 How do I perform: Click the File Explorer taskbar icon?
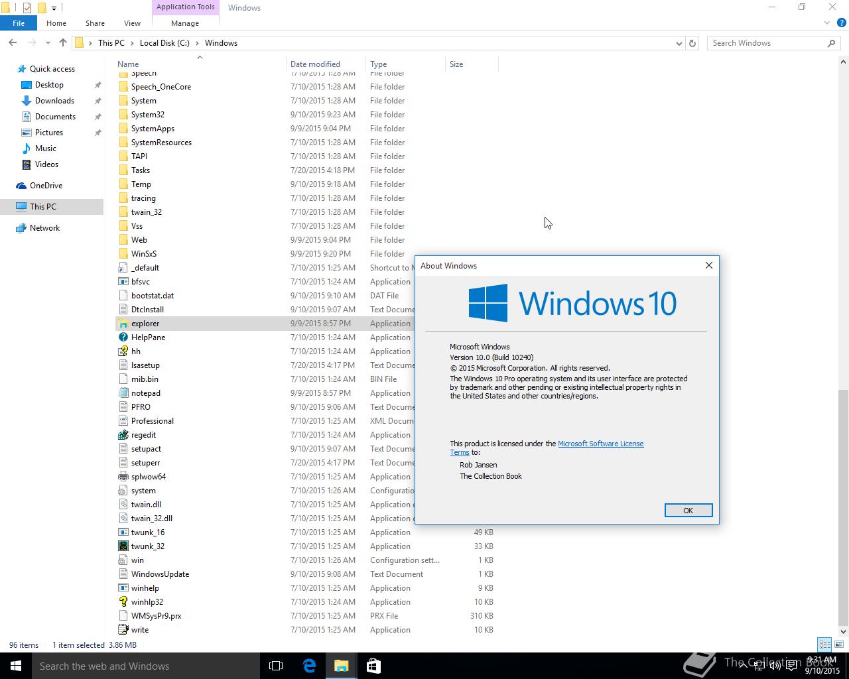coord(342,666)
